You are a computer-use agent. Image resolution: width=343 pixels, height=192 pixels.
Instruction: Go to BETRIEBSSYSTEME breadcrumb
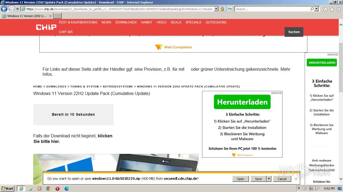click(x=118, y=87)
